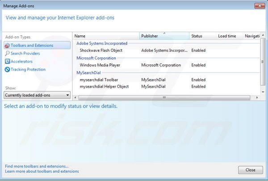Select Toolbars and Extensions add-on type
The image size is (268, 181).
pyautogui.click(x=37, y=45)
